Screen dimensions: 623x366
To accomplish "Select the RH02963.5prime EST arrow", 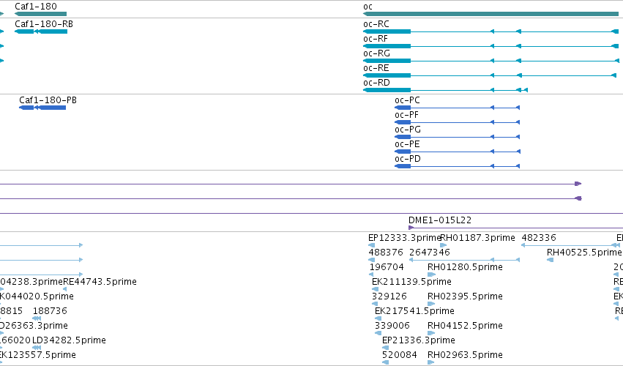I will (431, 362).
